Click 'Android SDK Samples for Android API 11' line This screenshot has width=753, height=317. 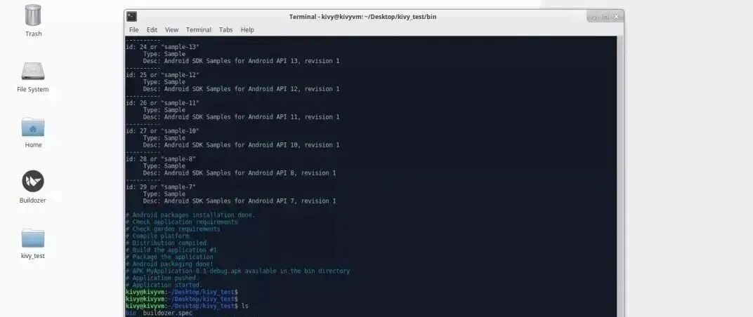[241, 117]
